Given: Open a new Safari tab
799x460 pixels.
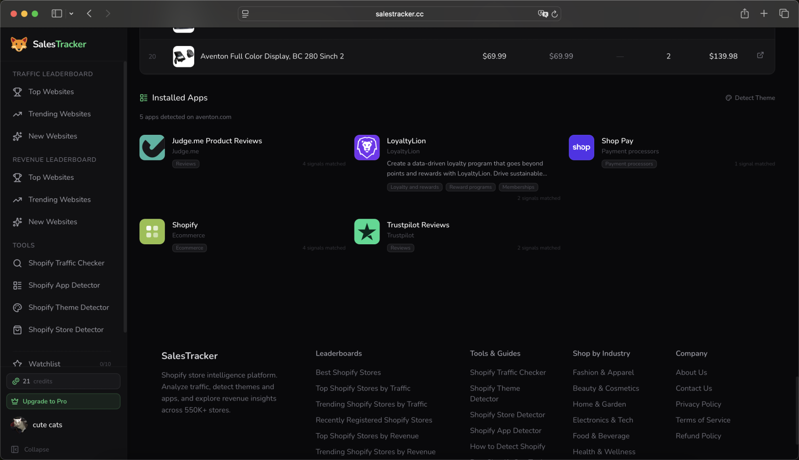Looking at the screenshot, I should coord(764,13).
